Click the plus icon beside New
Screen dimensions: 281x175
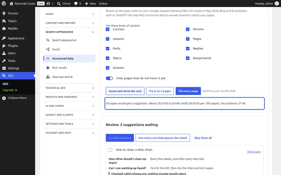click(86, 3)
